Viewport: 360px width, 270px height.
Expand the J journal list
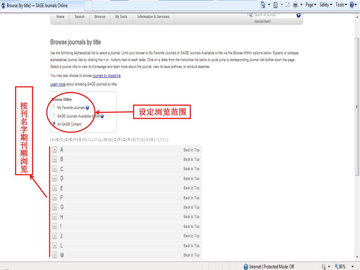[x=54, y=236]
